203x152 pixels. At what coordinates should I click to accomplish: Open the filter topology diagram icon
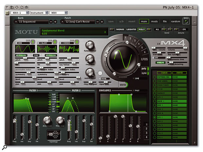(x=54, y=135)
